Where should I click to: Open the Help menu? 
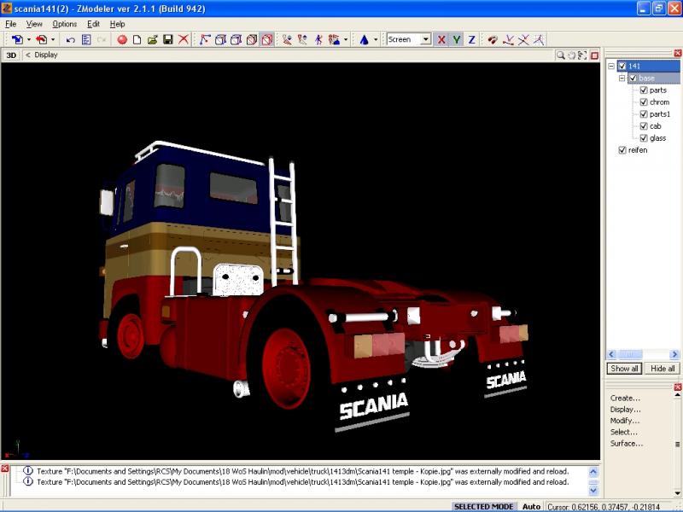[x=117, y=24]
